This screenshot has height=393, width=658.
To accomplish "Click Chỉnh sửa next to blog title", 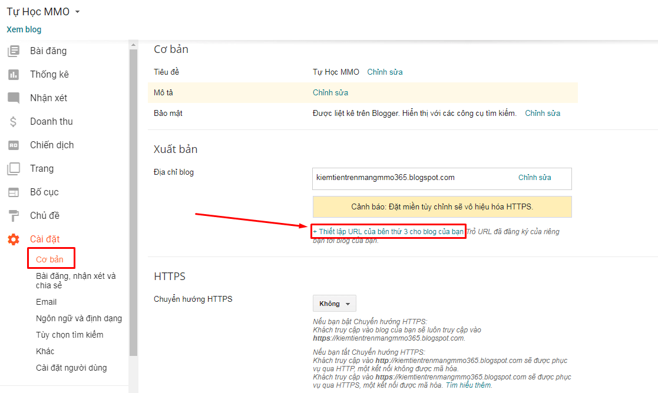I will 385,72.
